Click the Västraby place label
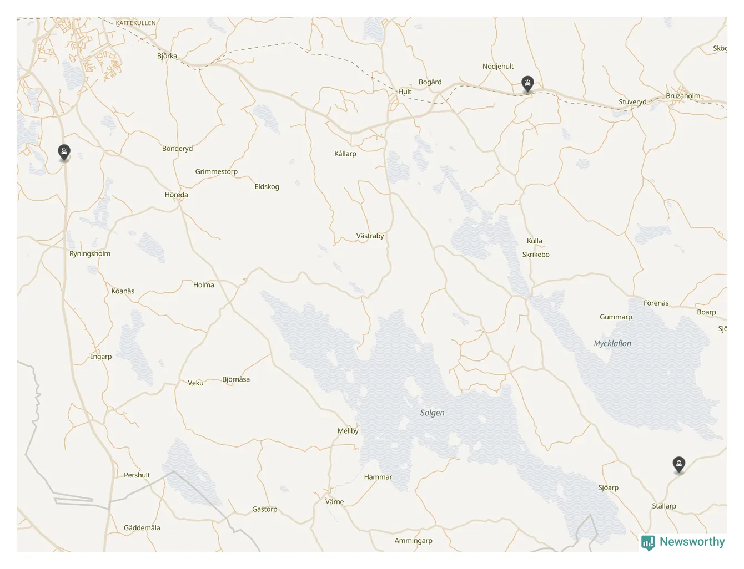Screen dimensions: 744x569 click(370, 236)
